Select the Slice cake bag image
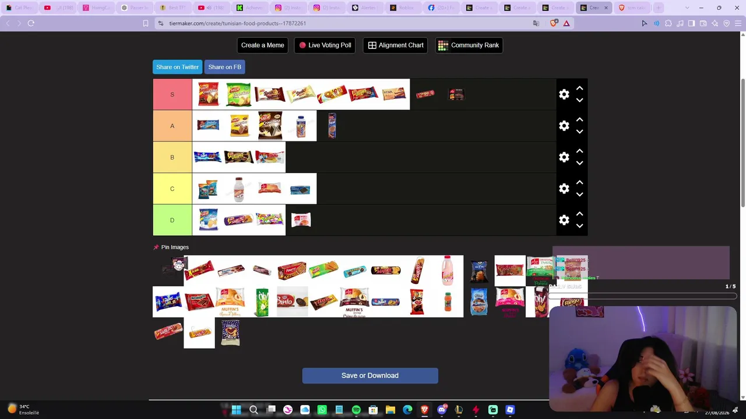 [x=230, y=333]
